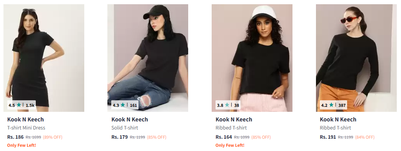Click Kook N Keech brand above Solid T-shirt

click(x=130, y=119)
